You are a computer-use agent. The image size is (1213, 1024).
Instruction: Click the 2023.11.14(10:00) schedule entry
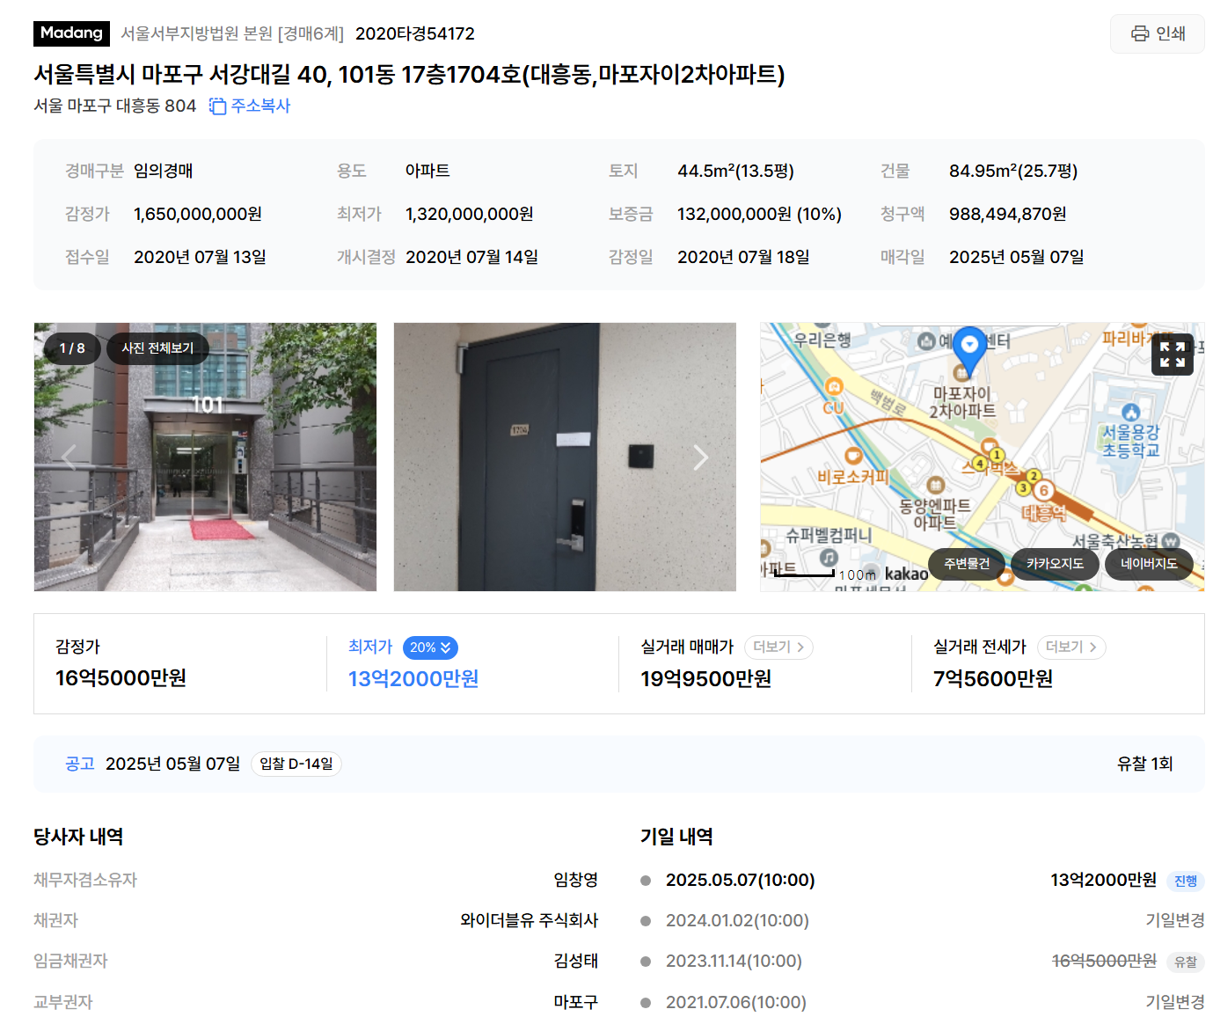[x=734, y=961]
